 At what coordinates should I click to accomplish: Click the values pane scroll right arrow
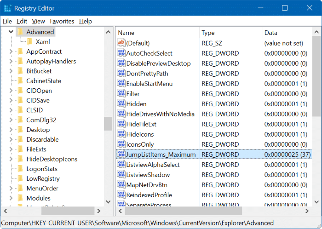tap(307, 211)
